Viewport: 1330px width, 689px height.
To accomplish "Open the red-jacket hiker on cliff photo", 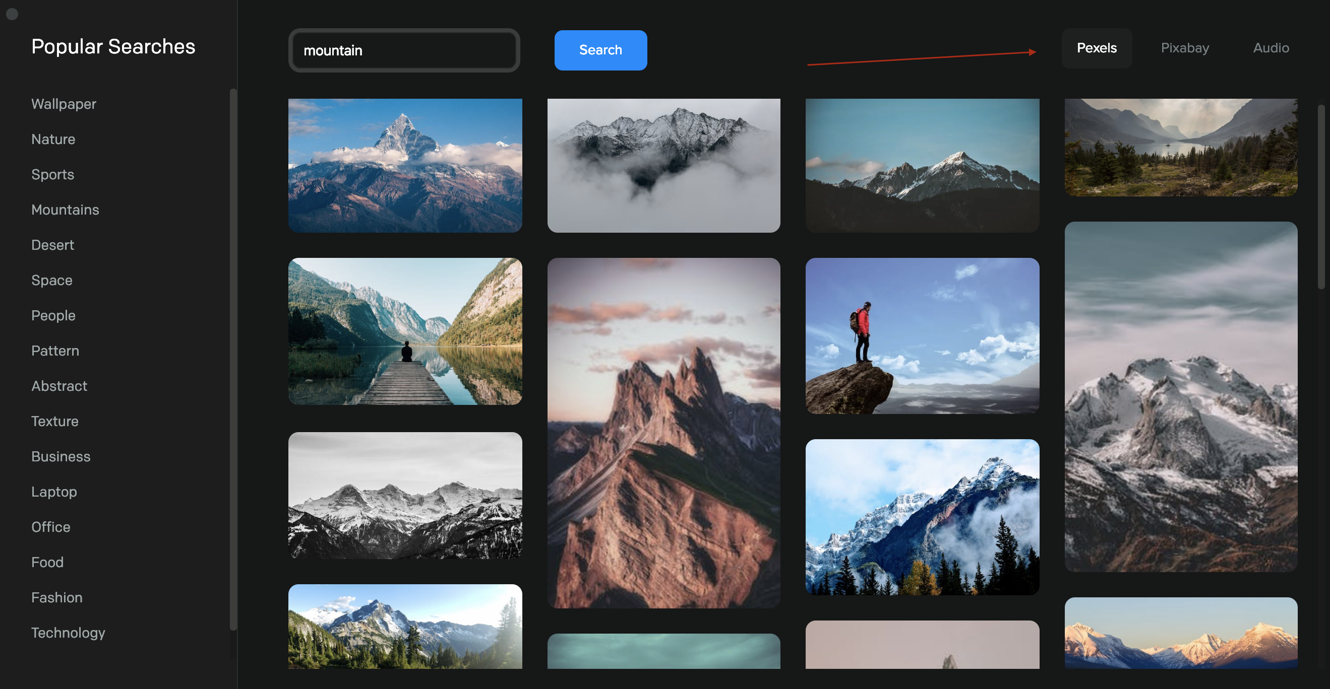I will click(x=922, y=336).
